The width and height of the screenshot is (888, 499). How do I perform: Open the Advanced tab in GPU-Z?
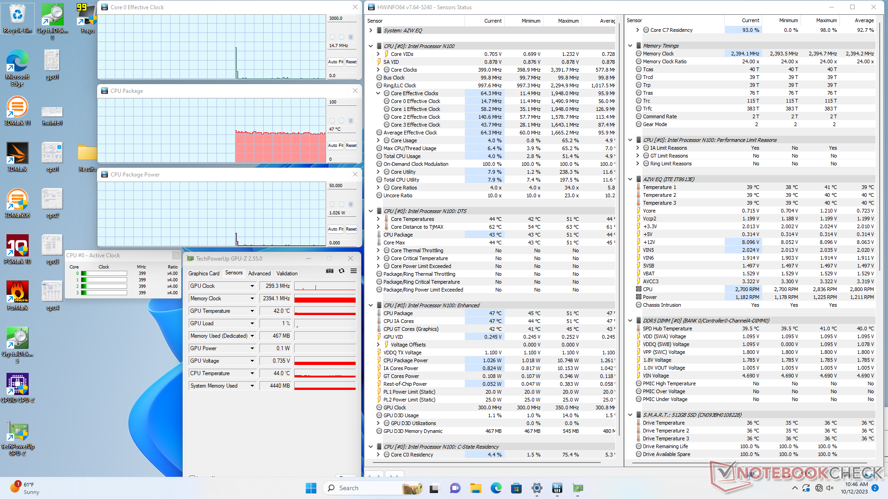point(259,274)
